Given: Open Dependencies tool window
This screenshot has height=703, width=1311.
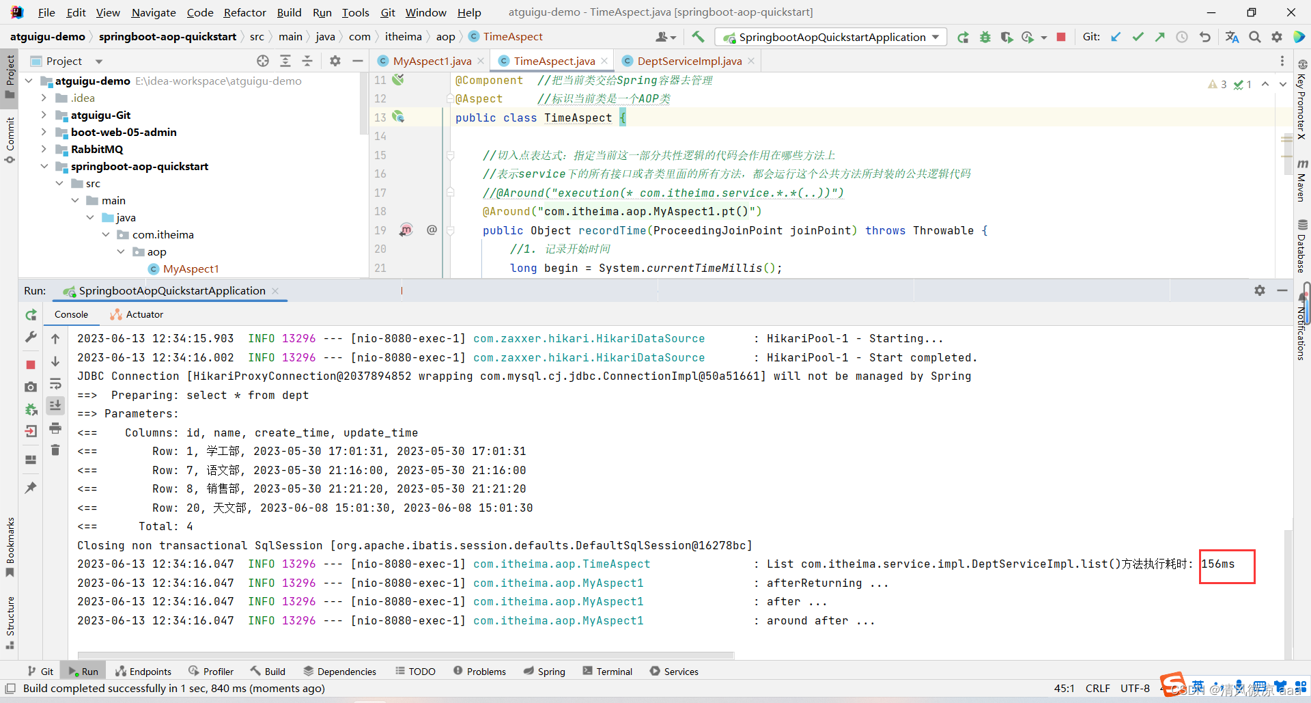Looking at the screenshot, I should pos(339,672).
